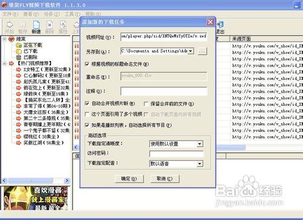This screenshot has width=303, height=220.
Task: Open 下载指定清晰度 dropdown
Action: (x=199, y=144)
